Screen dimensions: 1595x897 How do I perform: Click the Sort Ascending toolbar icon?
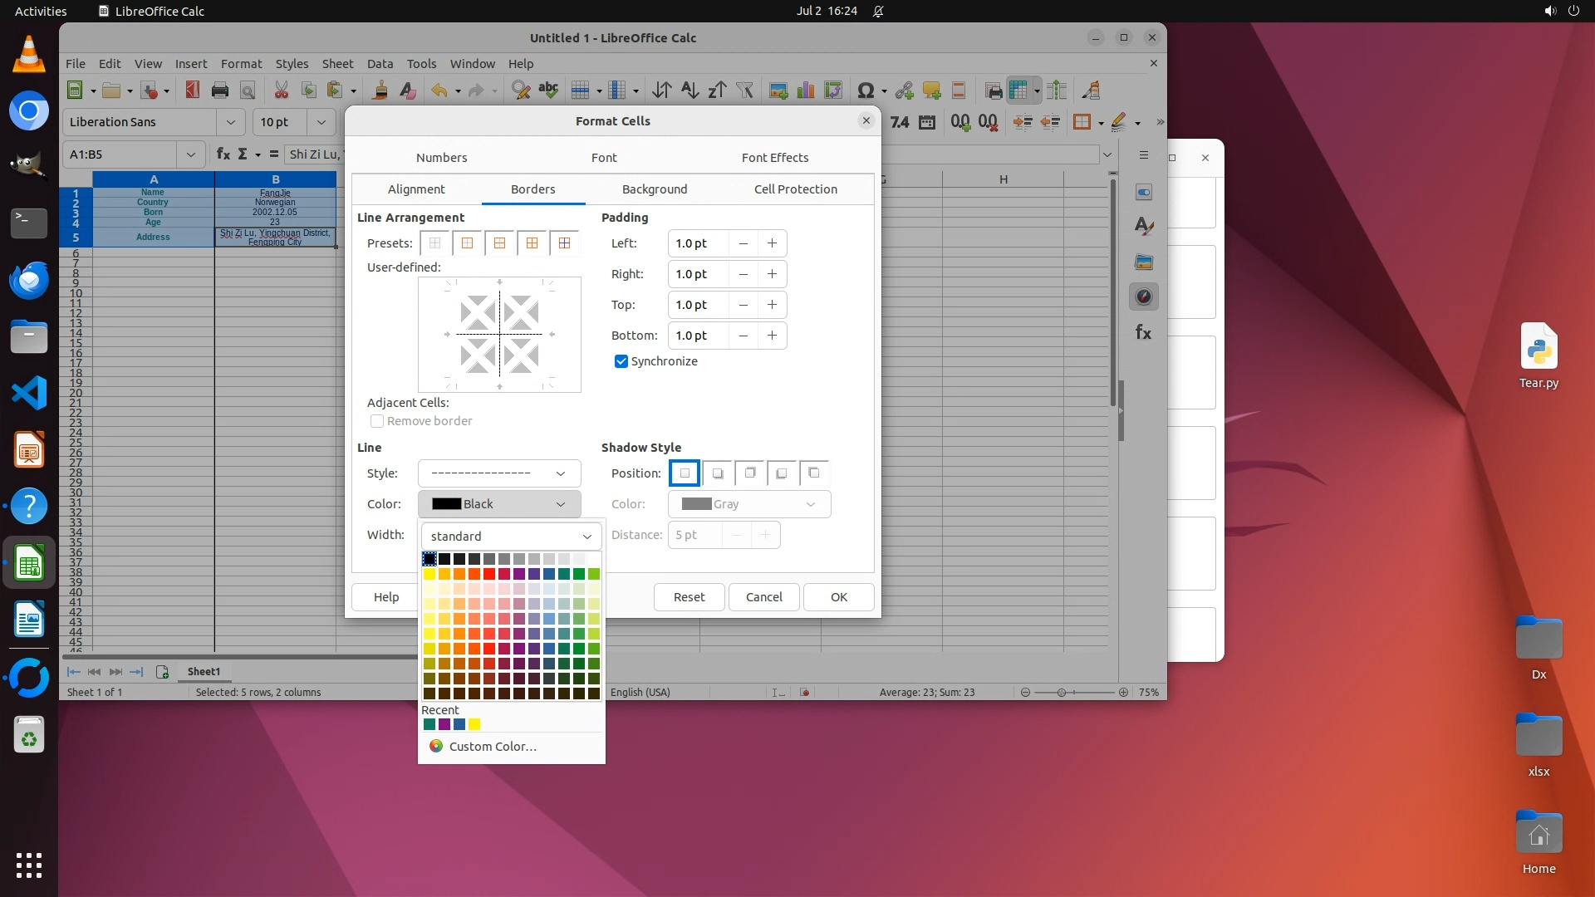click(x=690, y=91)
